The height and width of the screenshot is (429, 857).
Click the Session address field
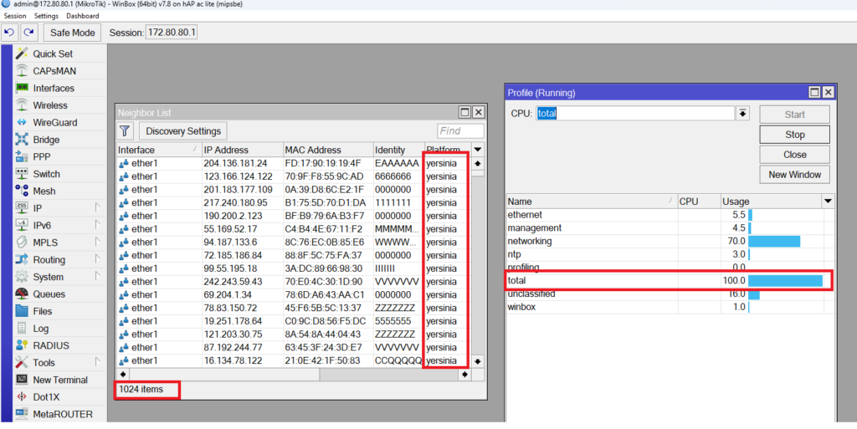click(x=171, y=33)
